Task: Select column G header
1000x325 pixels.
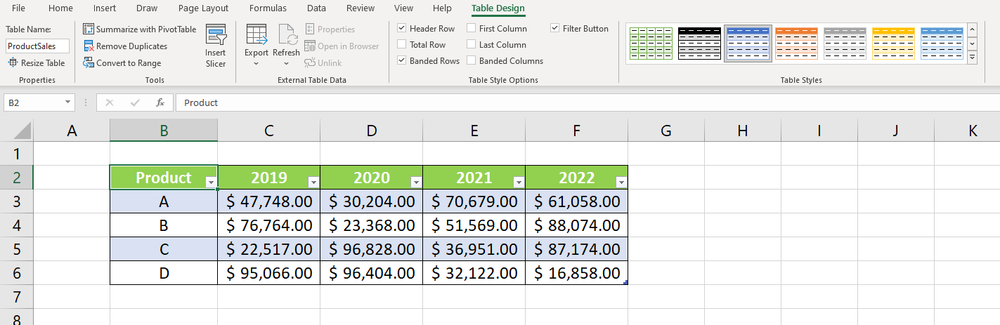Action: click(x=665, y=130)
